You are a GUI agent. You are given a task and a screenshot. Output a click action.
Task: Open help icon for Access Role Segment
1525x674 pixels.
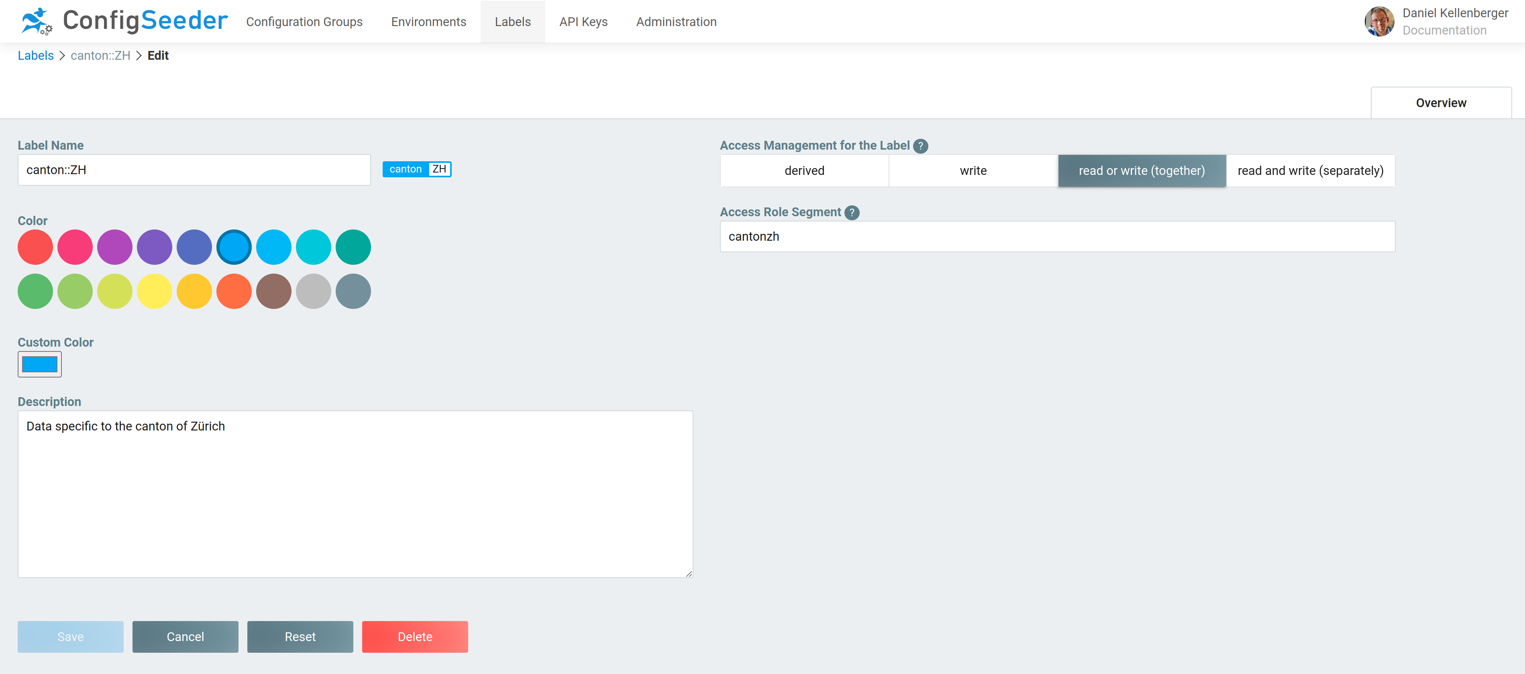[851, 213]
